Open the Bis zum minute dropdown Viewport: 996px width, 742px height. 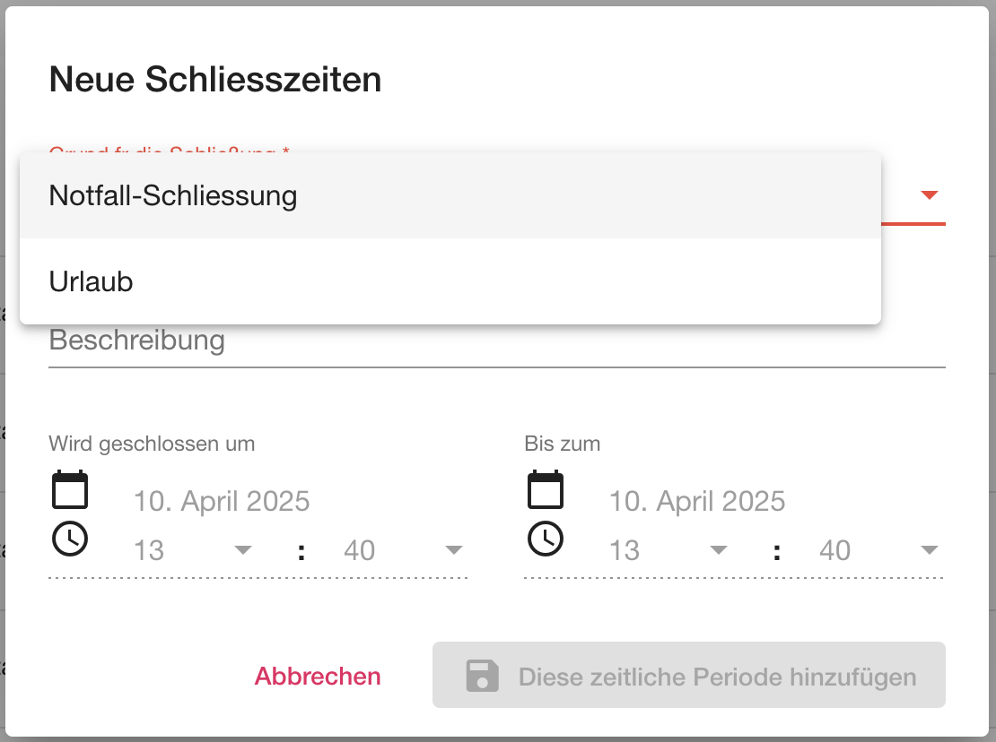pyautogui.click(x=929, y=550)
